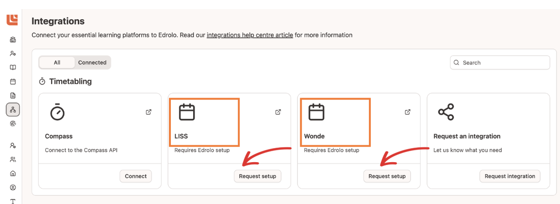560x204 pixels.
Task: Click the profile circle icon in sidebar
Action: point(13,188)
